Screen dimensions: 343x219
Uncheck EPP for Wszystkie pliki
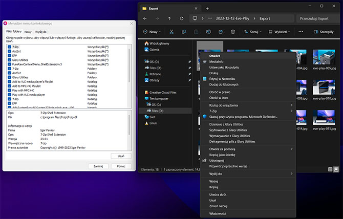click(9, 56)
